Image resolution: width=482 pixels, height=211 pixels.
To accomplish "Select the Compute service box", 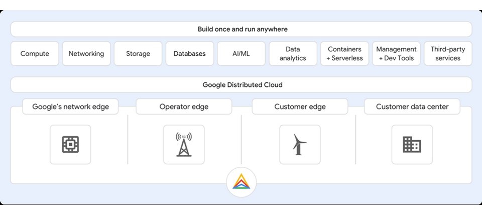I will (35, 54).
